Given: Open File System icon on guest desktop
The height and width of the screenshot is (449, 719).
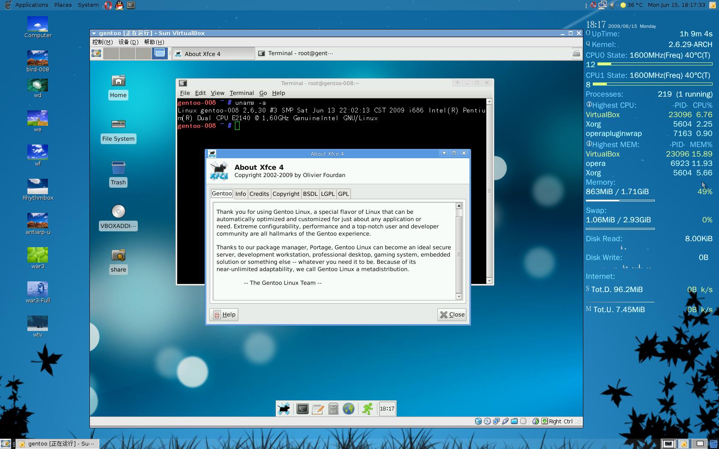Looking at the screenshot, I should (118, 130).
